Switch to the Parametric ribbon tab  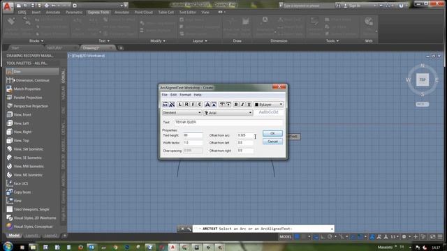(74, 13)
